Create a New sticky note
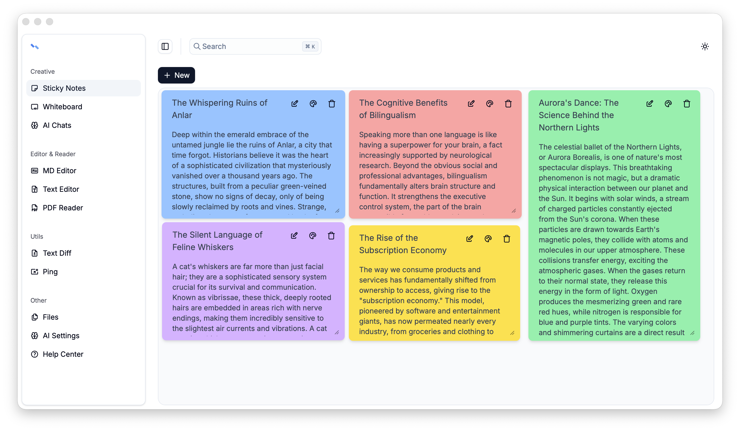Viewport: 740px width, 431px height. (176, 76)
